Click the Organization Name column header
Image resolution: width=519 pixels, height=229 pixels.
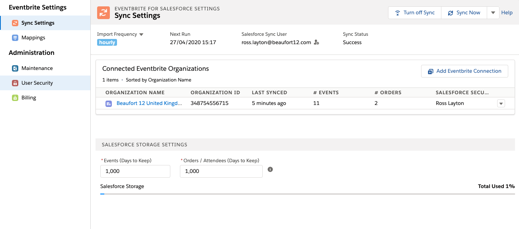coord(135,93)
